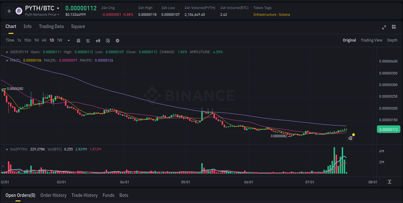
Task: Click the news/events icon on the chart
Action: point(350,138)
